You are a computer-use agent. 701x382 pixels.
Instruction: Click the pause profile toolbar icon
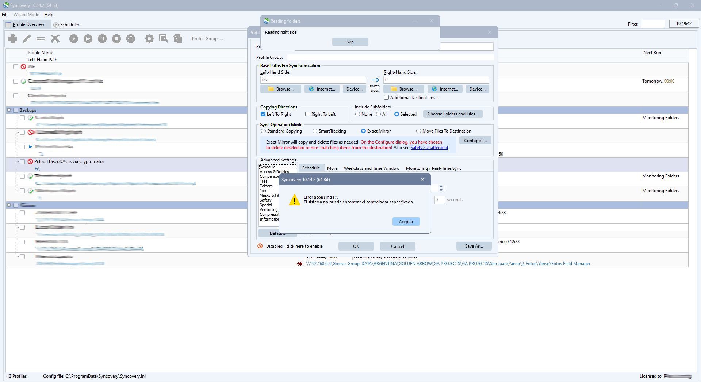(102, 39)
